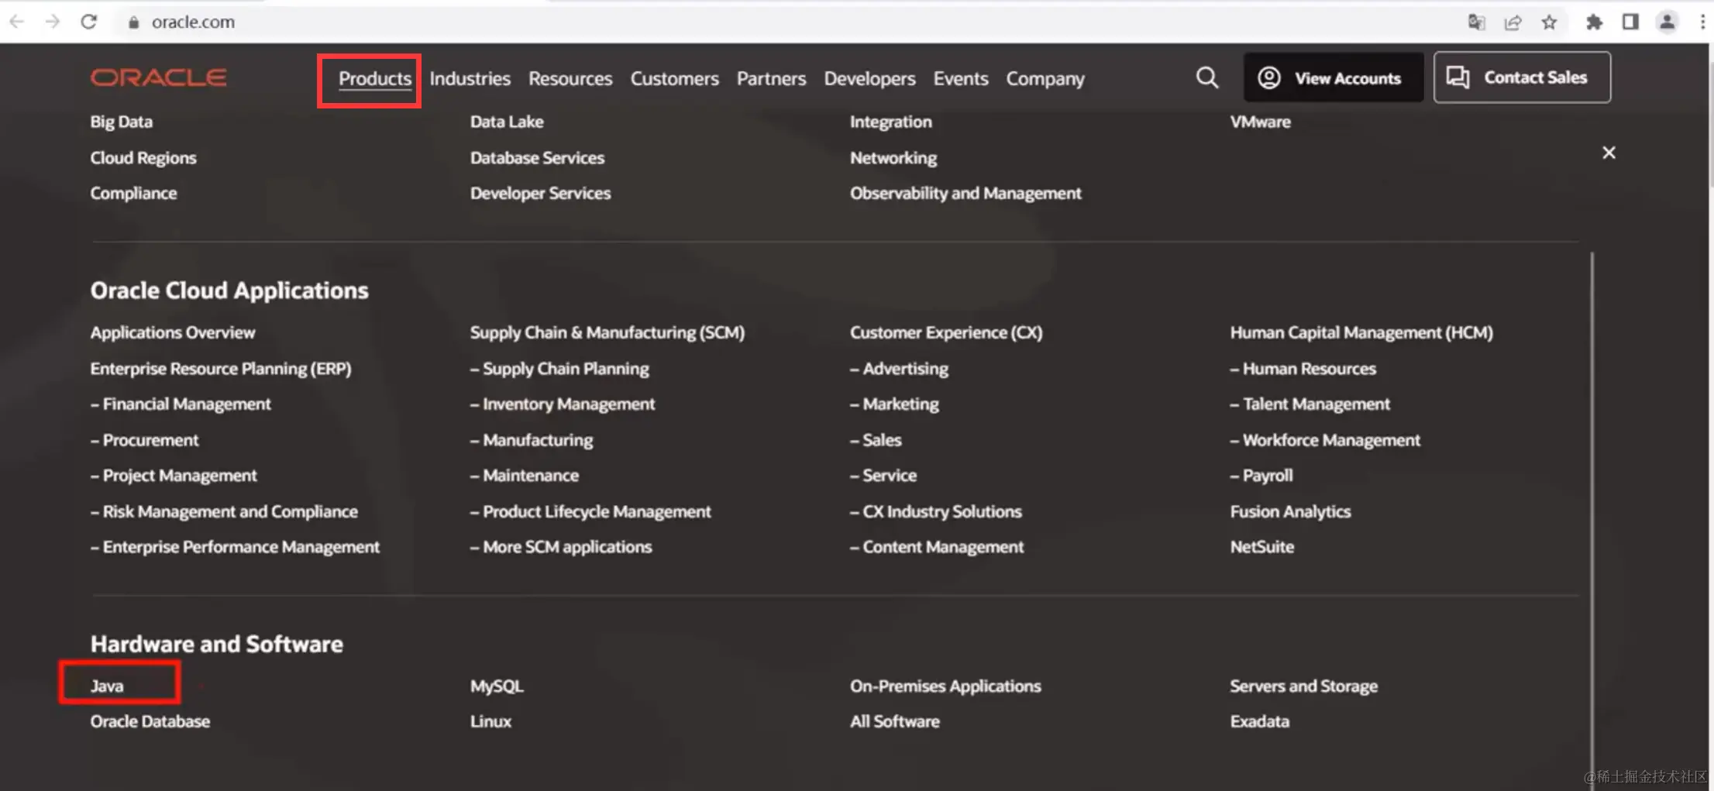
Task: Click the Java link
Action: point(107,686)
